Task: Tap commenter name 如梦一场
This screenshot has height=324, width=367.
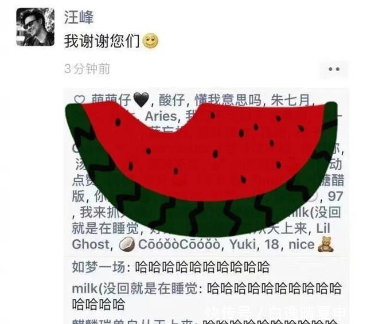Action: tap(99, 267)
